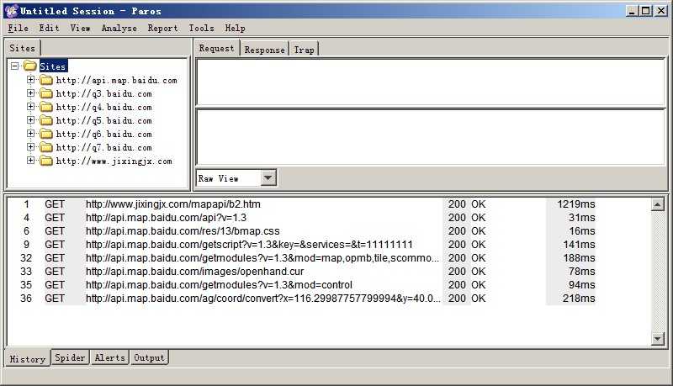673x386 pixels.
Task: Open the File menu
Action: point(18,29)
